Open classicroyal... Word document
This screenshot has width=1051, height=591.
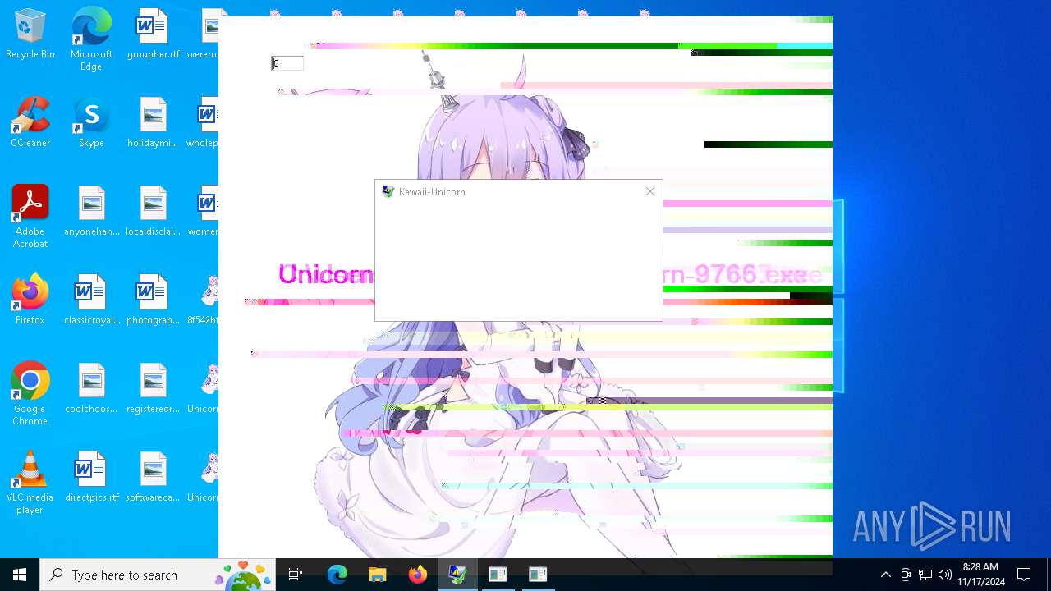click(91, 300)
